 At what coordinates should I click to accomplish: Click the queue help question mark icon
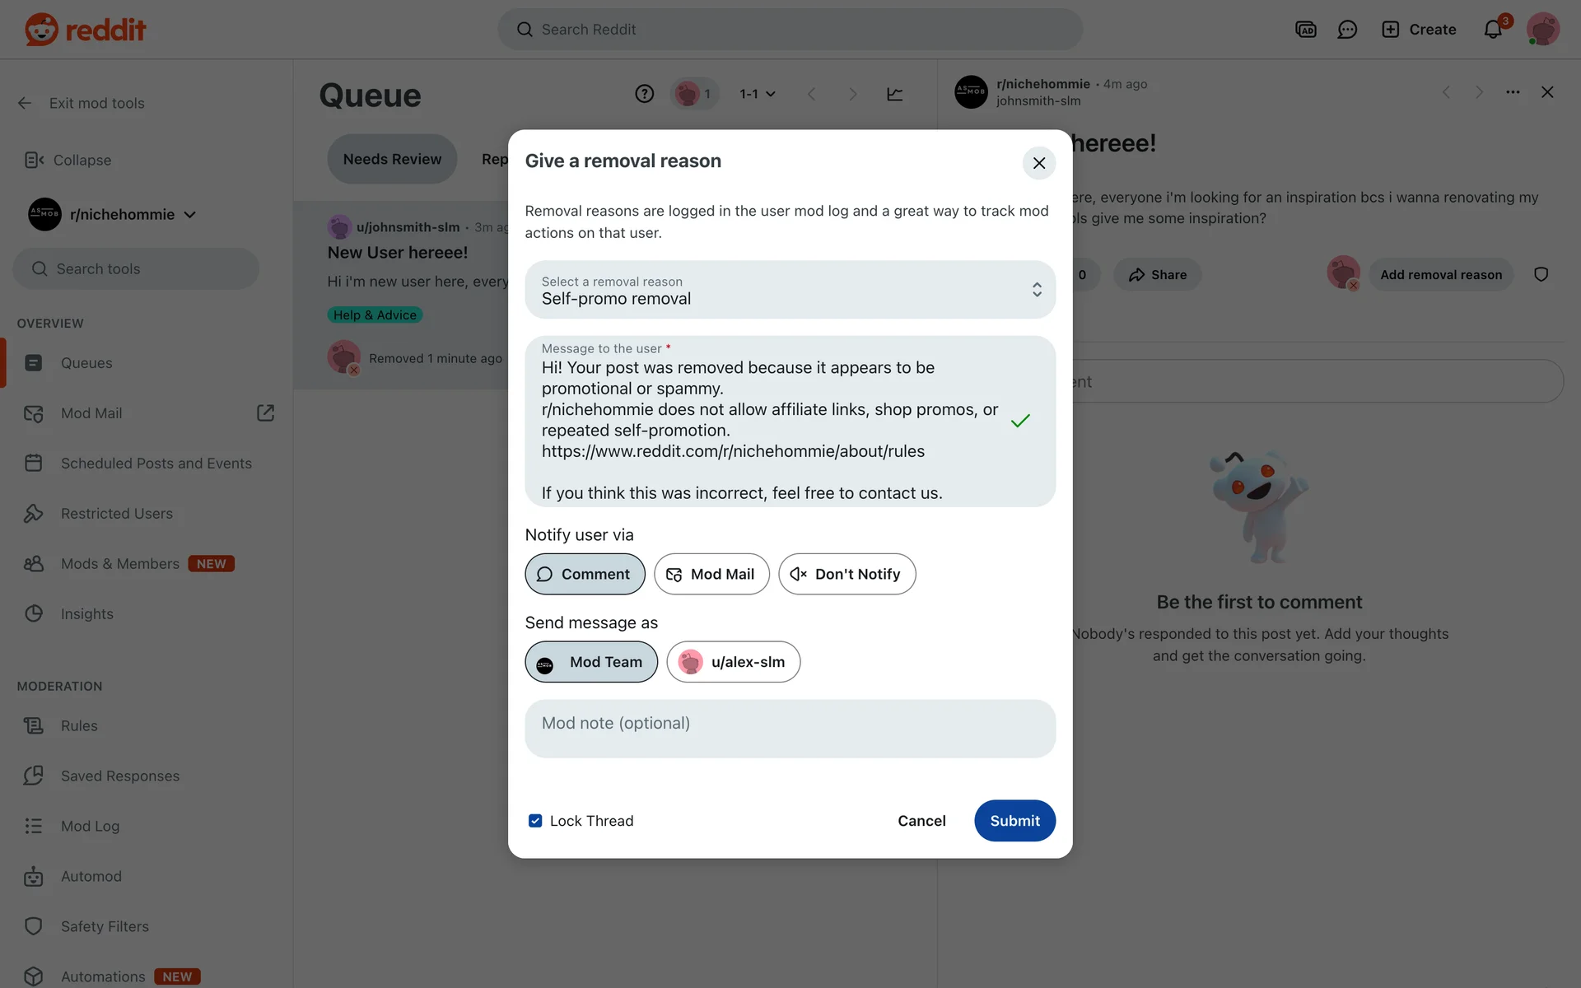(645, 94)
